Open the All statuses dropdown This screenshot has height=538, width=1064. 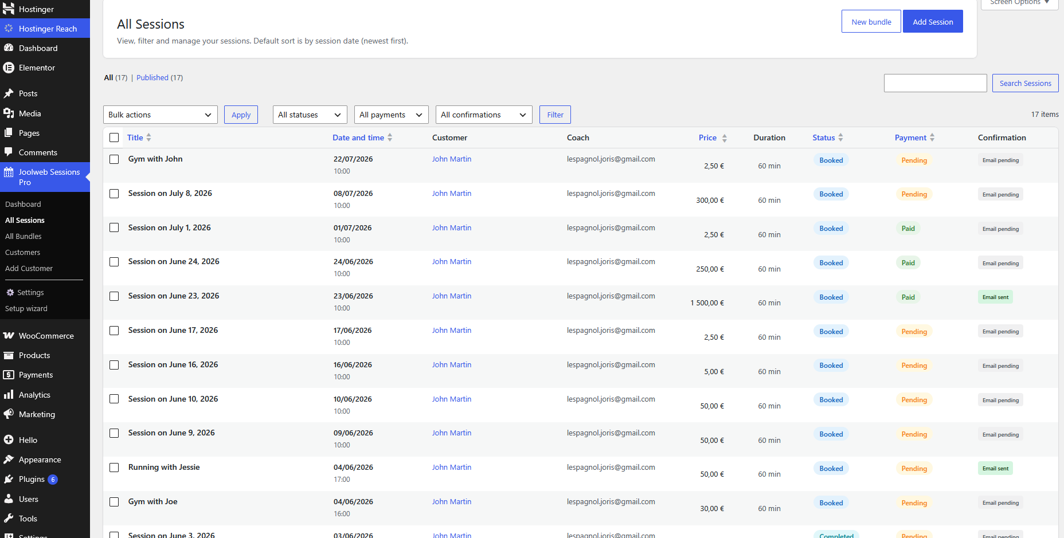310,115
